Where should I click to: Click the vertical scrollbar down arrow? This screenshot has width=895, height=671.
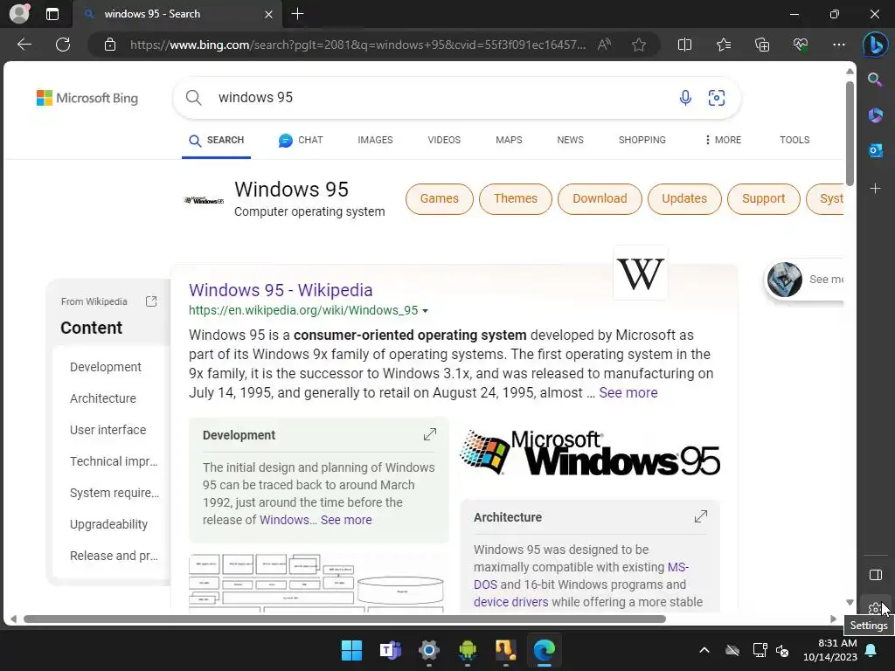click(x=850, y=603)
